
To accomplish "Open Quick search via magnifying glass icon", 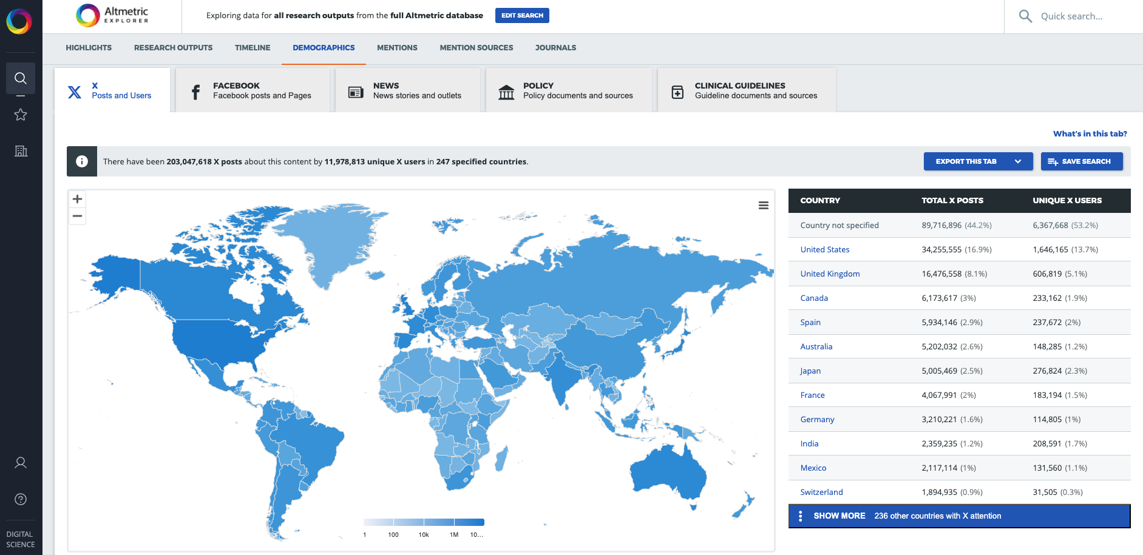I will (1025, 16).
